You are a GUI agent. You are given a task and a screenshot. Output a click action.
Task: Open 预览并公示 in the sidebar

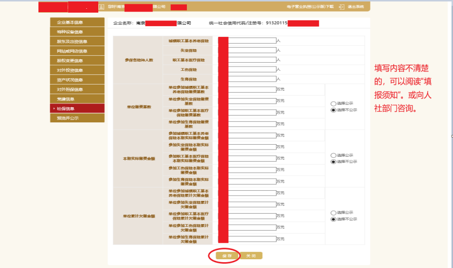(77, 118)
